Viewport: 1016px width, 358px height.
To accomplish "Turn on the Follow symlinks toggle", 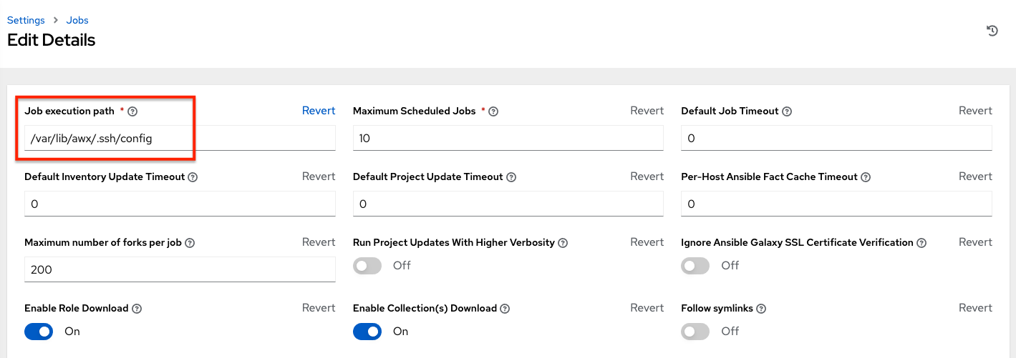I will (x=695, y=332).
